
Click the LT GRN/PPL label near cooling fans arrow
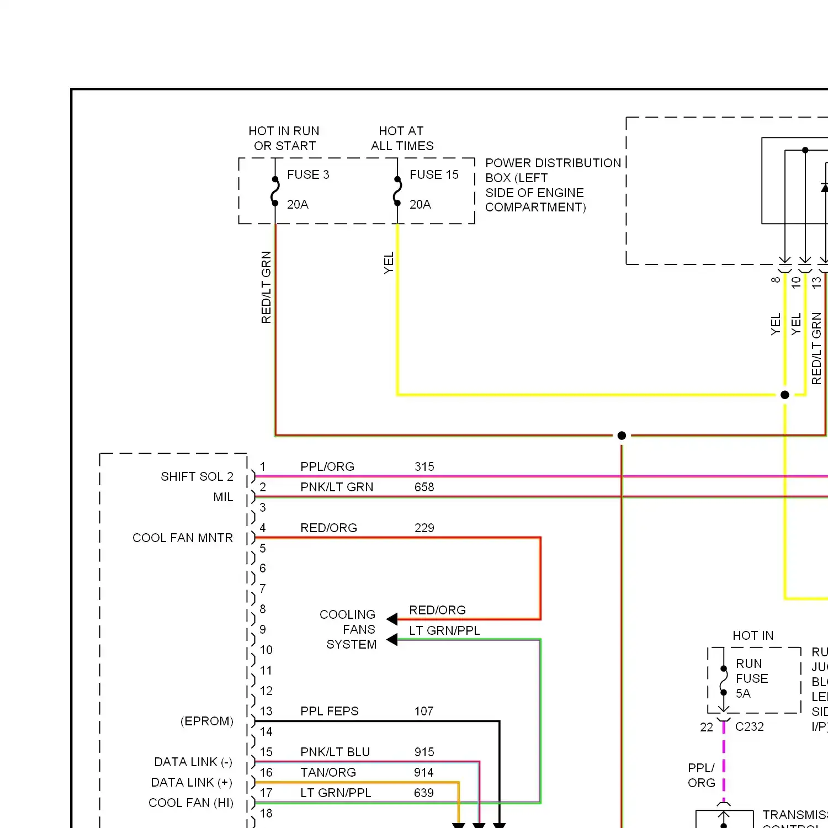[444, 631]
